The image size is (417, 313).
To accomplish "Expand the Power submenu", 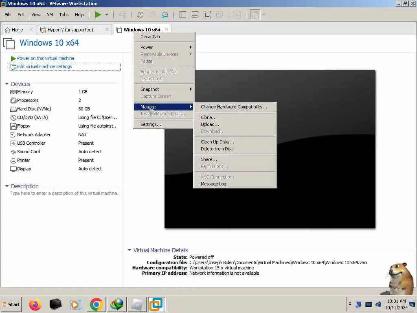I will click(164, 47).
